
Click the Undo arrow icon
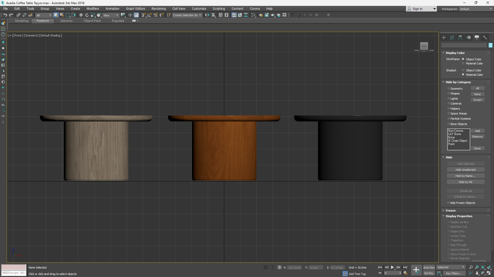click(5, 15)
